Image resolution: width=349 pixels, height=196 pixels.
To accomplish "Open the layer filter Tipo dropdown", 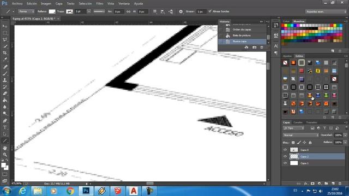I will pos(293,128).
